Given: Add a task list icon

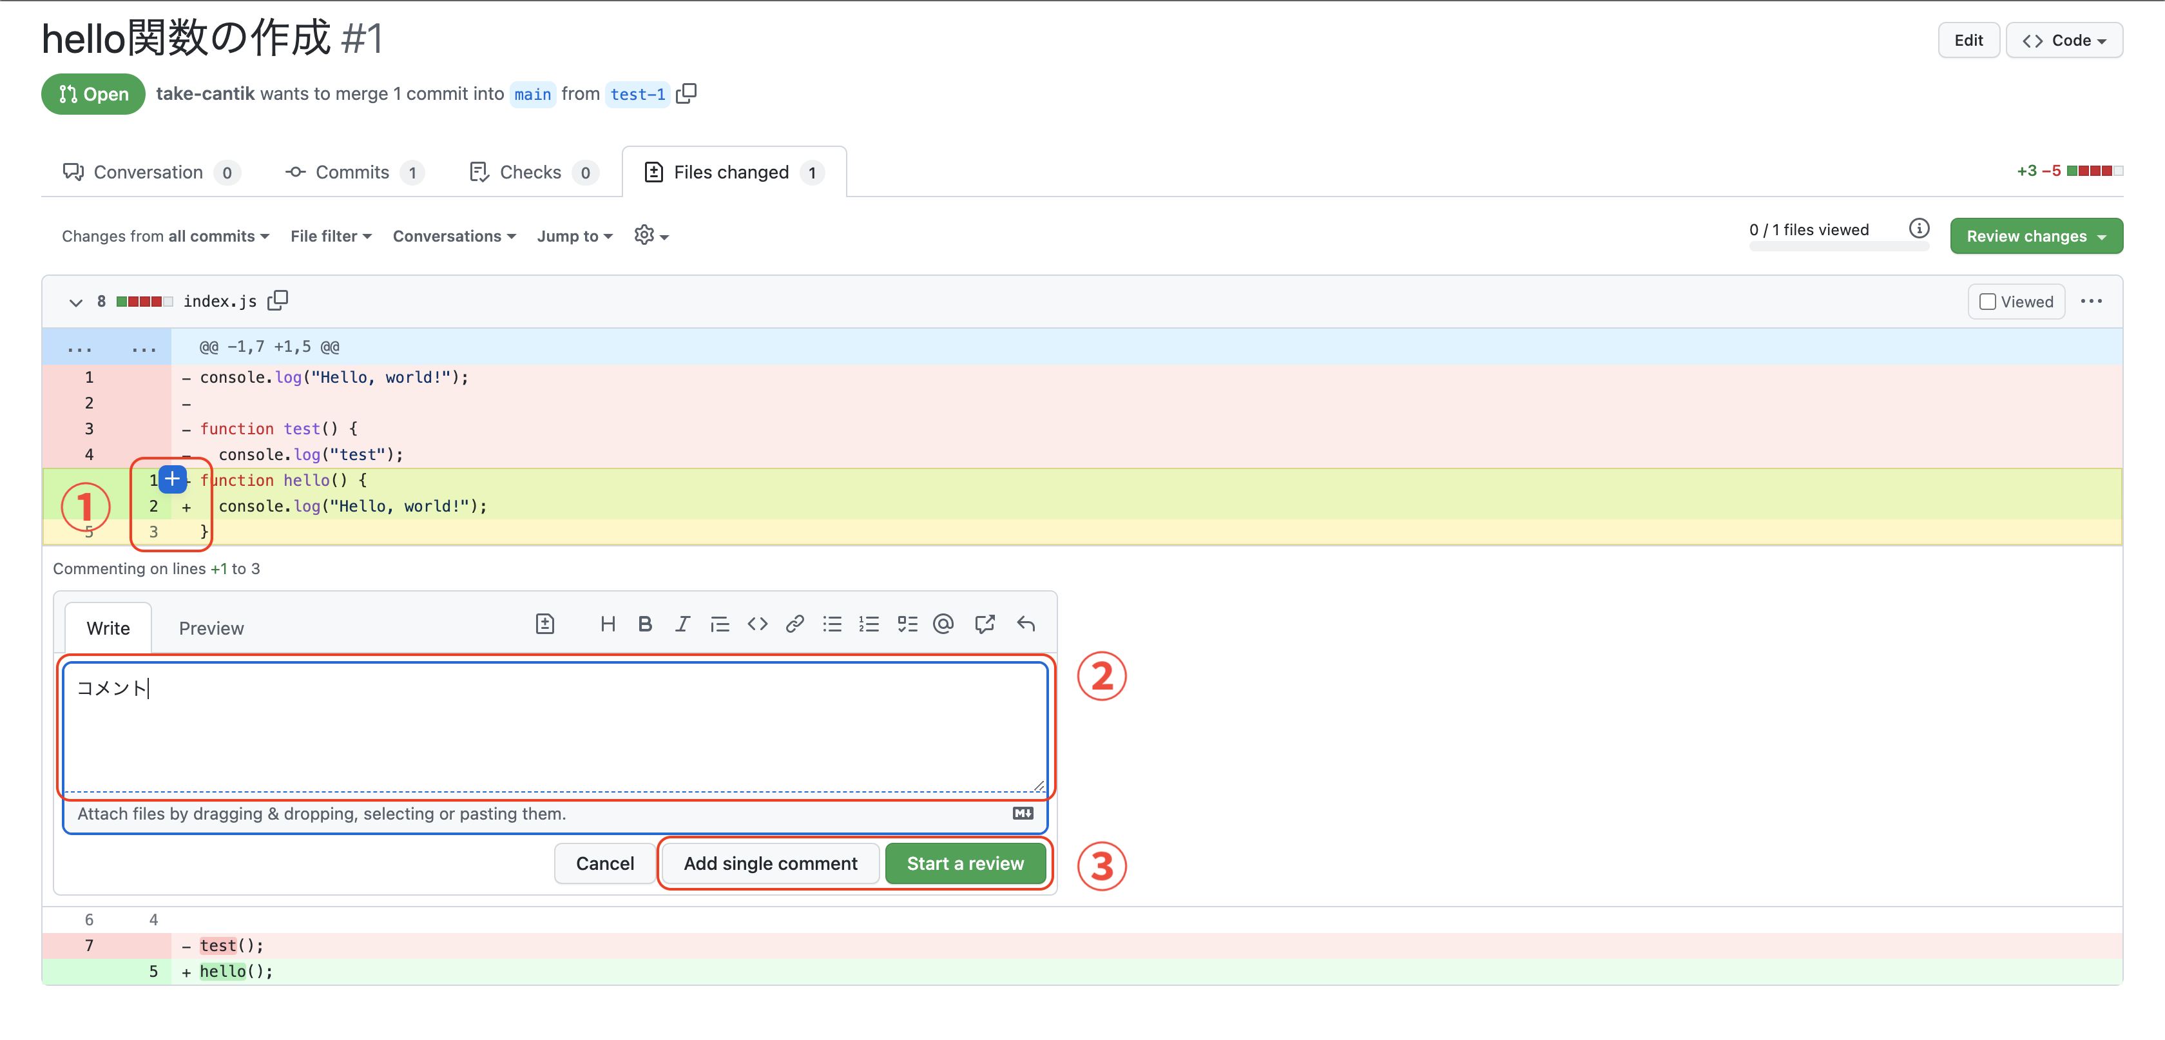Looking at the screenshot, I should [x=907, y=624].
